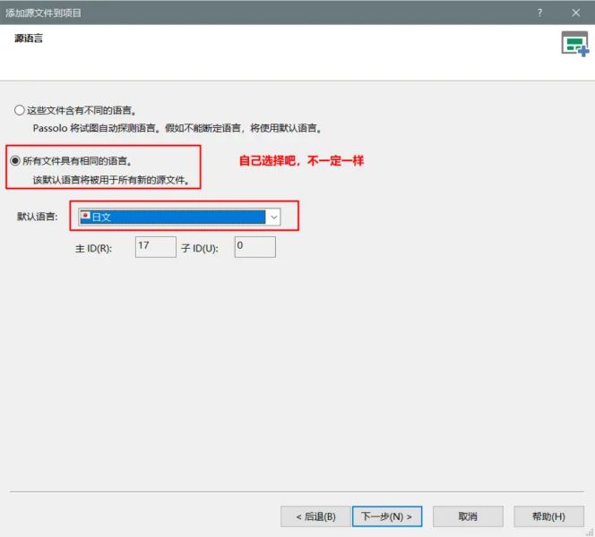The width and height of the screenshot is (595, 537).
Task: Click the Passolo auto-detect language description text
Action: (177, 128)
